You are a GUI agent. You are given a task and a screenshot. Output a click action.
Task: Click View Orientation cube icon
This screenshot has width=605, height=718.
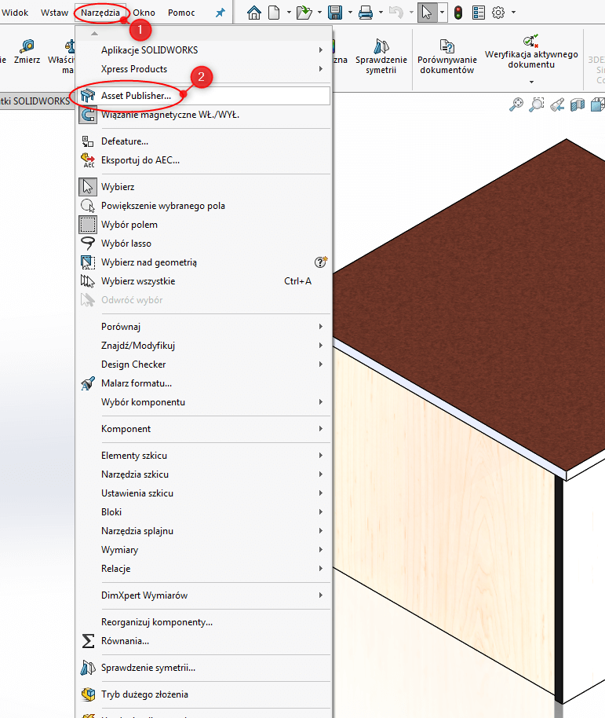pos(597,104)
